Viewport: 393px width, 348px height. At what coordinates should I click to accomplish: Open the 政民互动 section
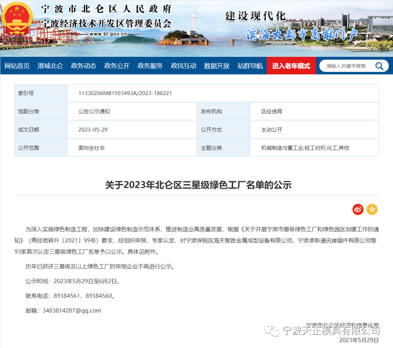(x=183, y=66)
